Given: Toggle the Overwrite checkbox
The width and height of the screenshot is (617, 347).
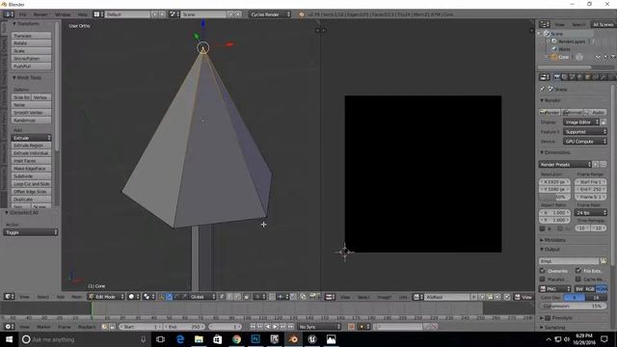Looking at the screenshot, I should click(542, 271).
